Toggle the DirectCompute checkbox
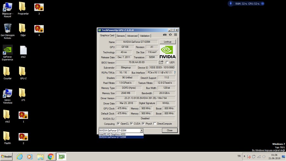The height and width of the screenshot is (161, 286). point(155,124)
